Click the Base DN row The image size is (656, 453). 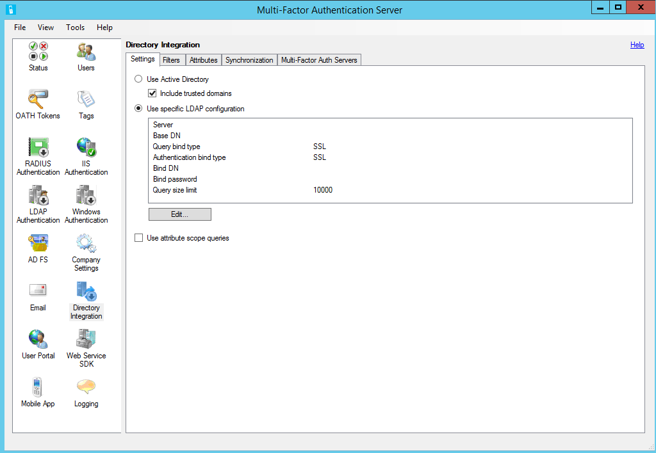(x=390, y=136)
